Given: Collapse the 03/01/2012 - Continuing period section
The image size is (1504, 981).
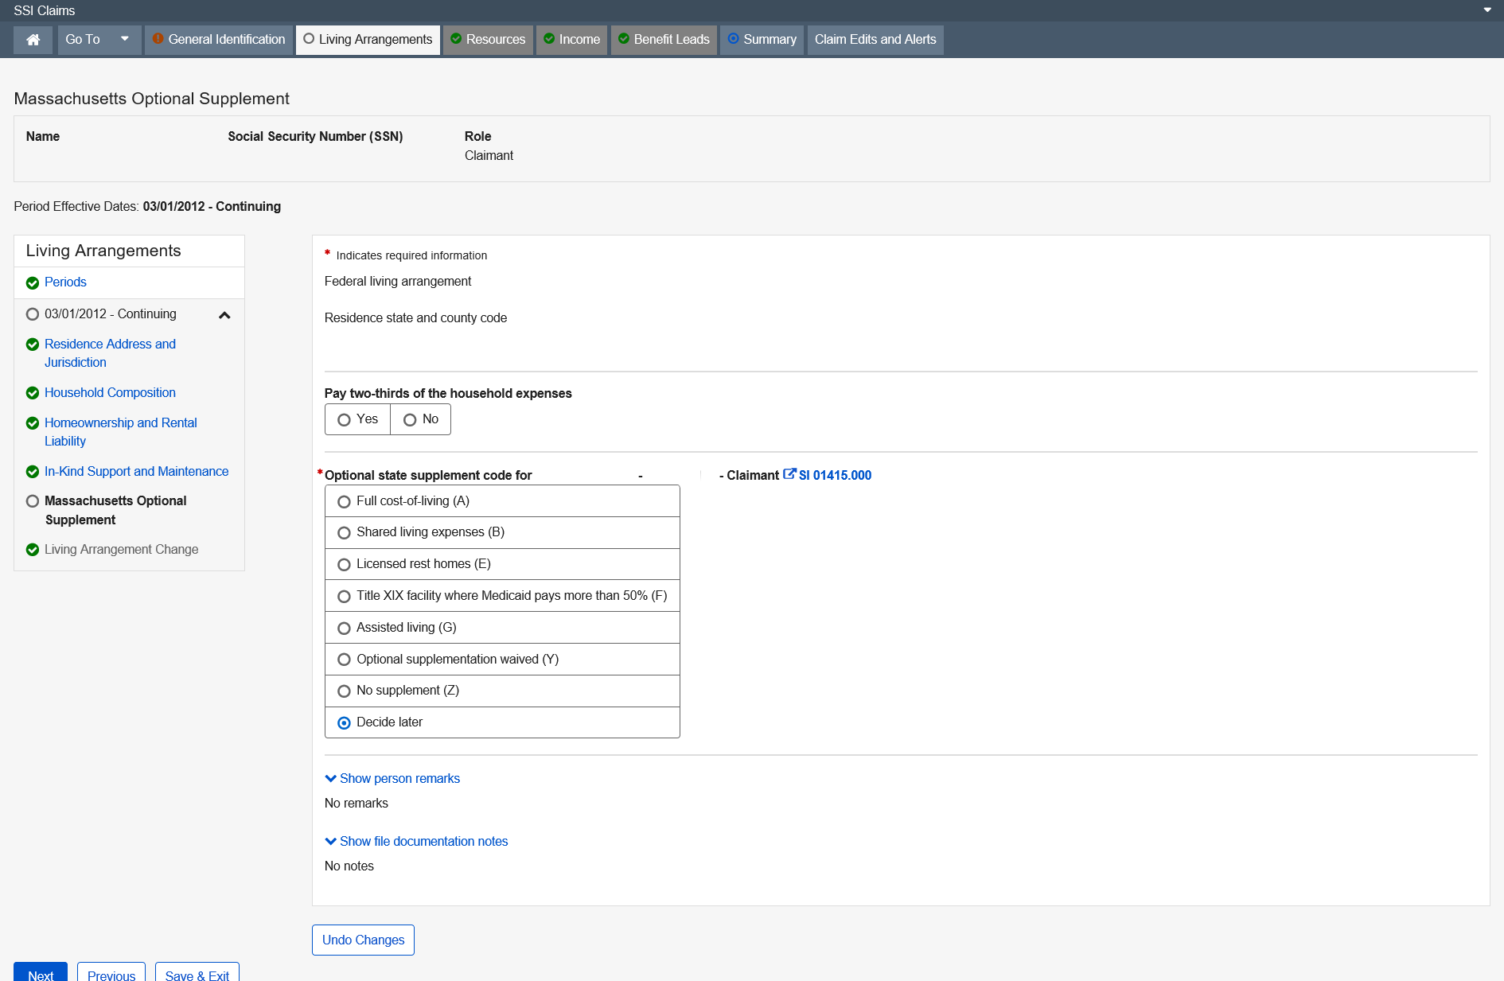Looking at the screenshot, I should (224, 316).
